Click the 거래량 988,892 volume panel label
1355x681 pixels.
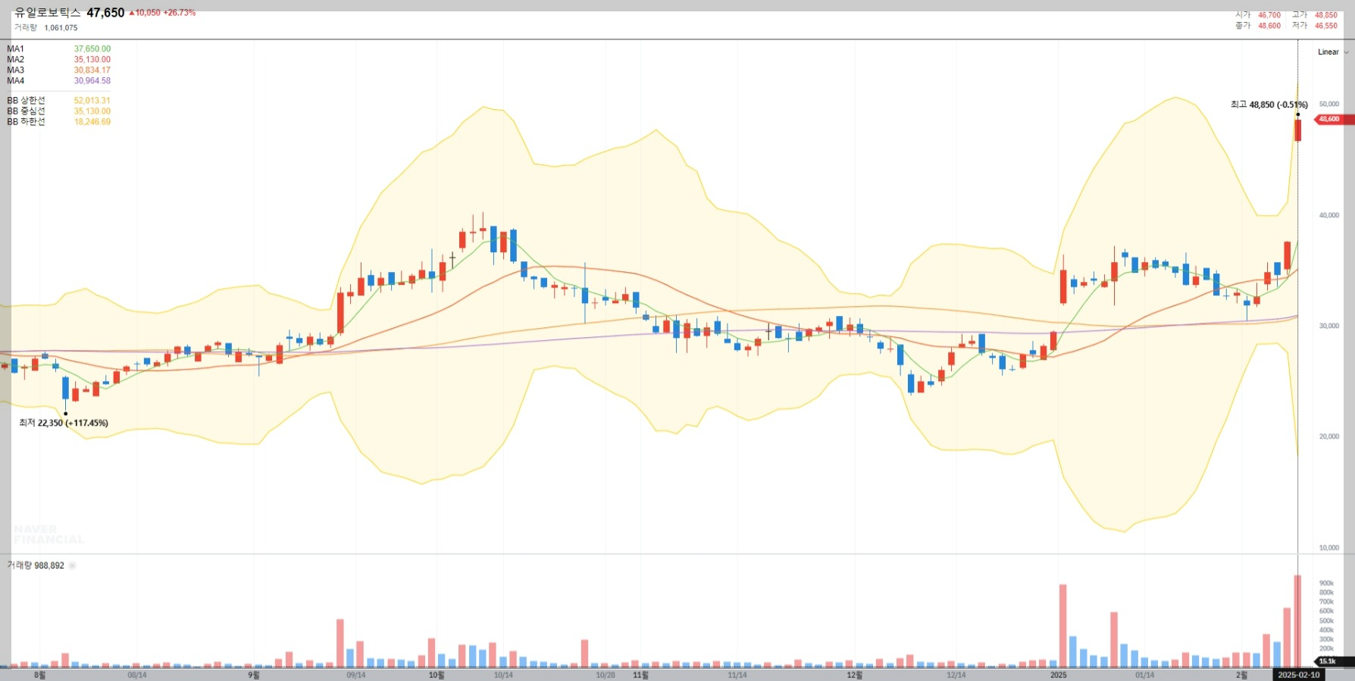pyautogui.click(x=36, y=566)
